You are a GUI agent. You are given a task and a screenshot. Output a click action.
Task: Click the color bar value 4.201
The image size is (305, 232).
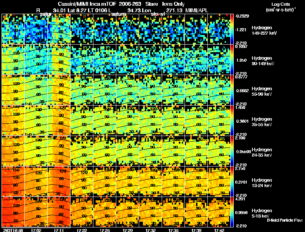tap(240, 199)
